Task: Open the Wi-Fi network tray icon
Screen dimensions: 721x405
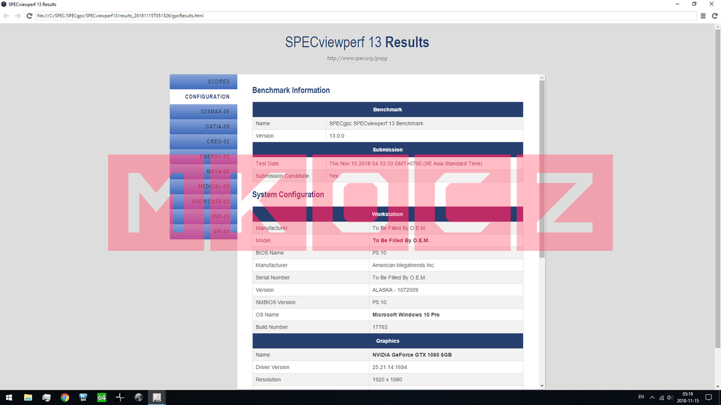Action: pyautogui.click(x=661, y=397)
